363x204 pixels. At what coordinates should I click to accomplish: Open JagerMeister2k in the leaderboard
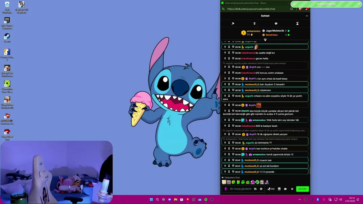(x=275, y=31)
